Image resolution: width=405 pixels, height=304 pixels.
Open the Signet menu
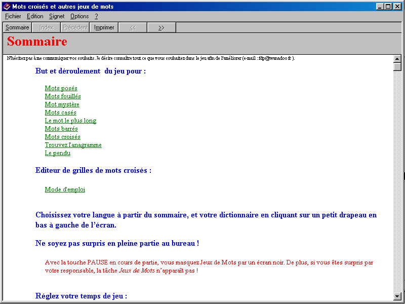57,16
